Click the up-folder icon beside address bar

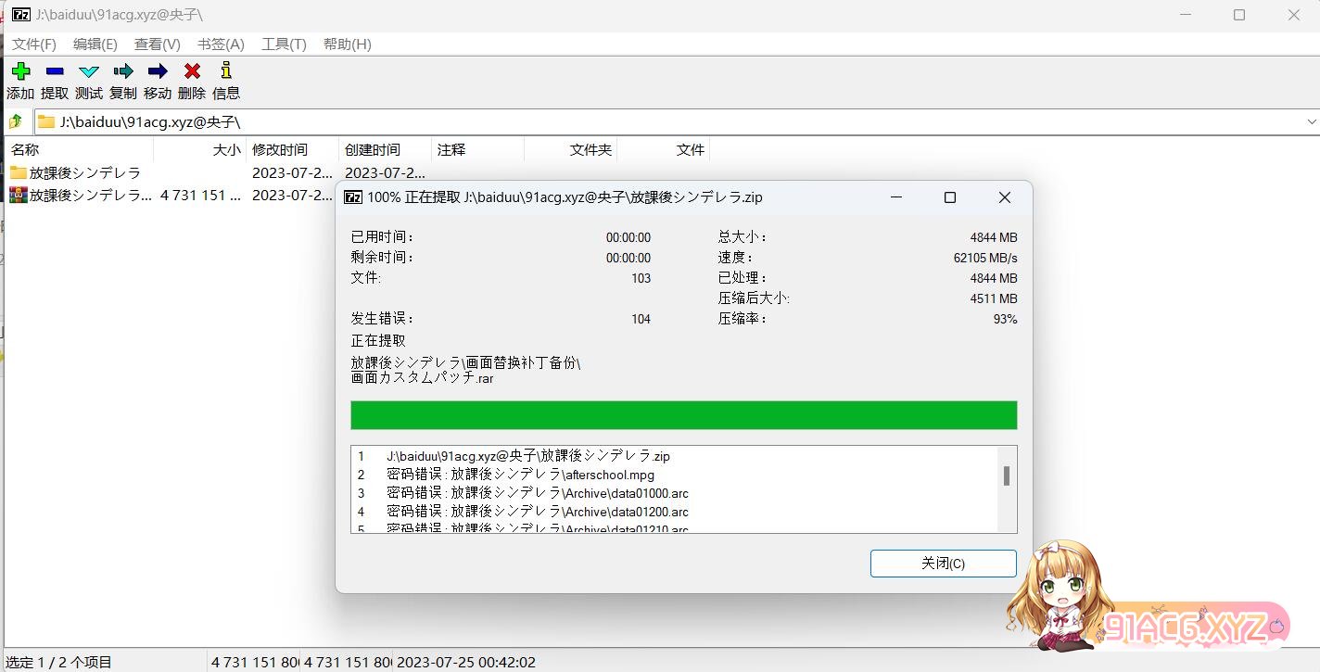(16, 121)
